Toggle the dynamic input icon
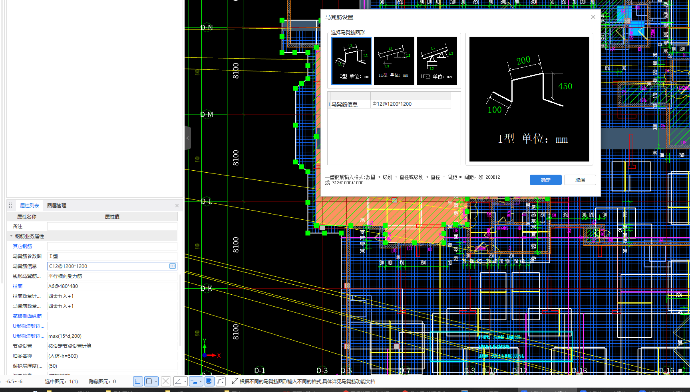Viewport: 690px width, 392px height. 194,382
